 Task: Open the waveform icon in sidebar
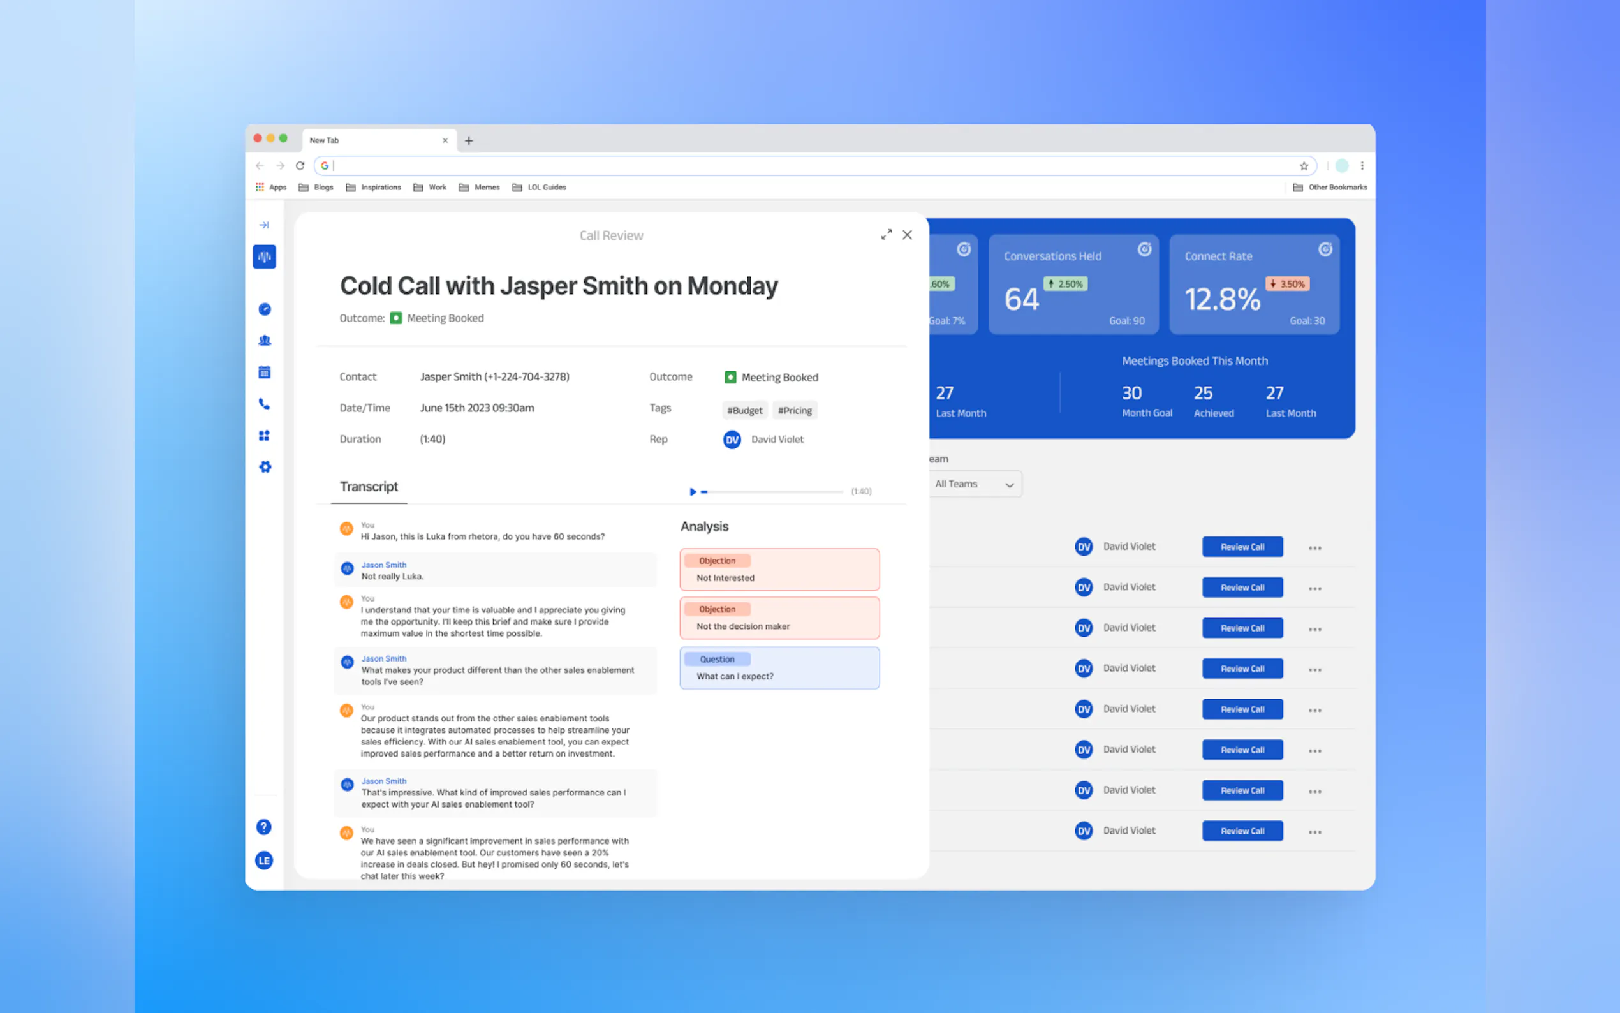point(265,256)
